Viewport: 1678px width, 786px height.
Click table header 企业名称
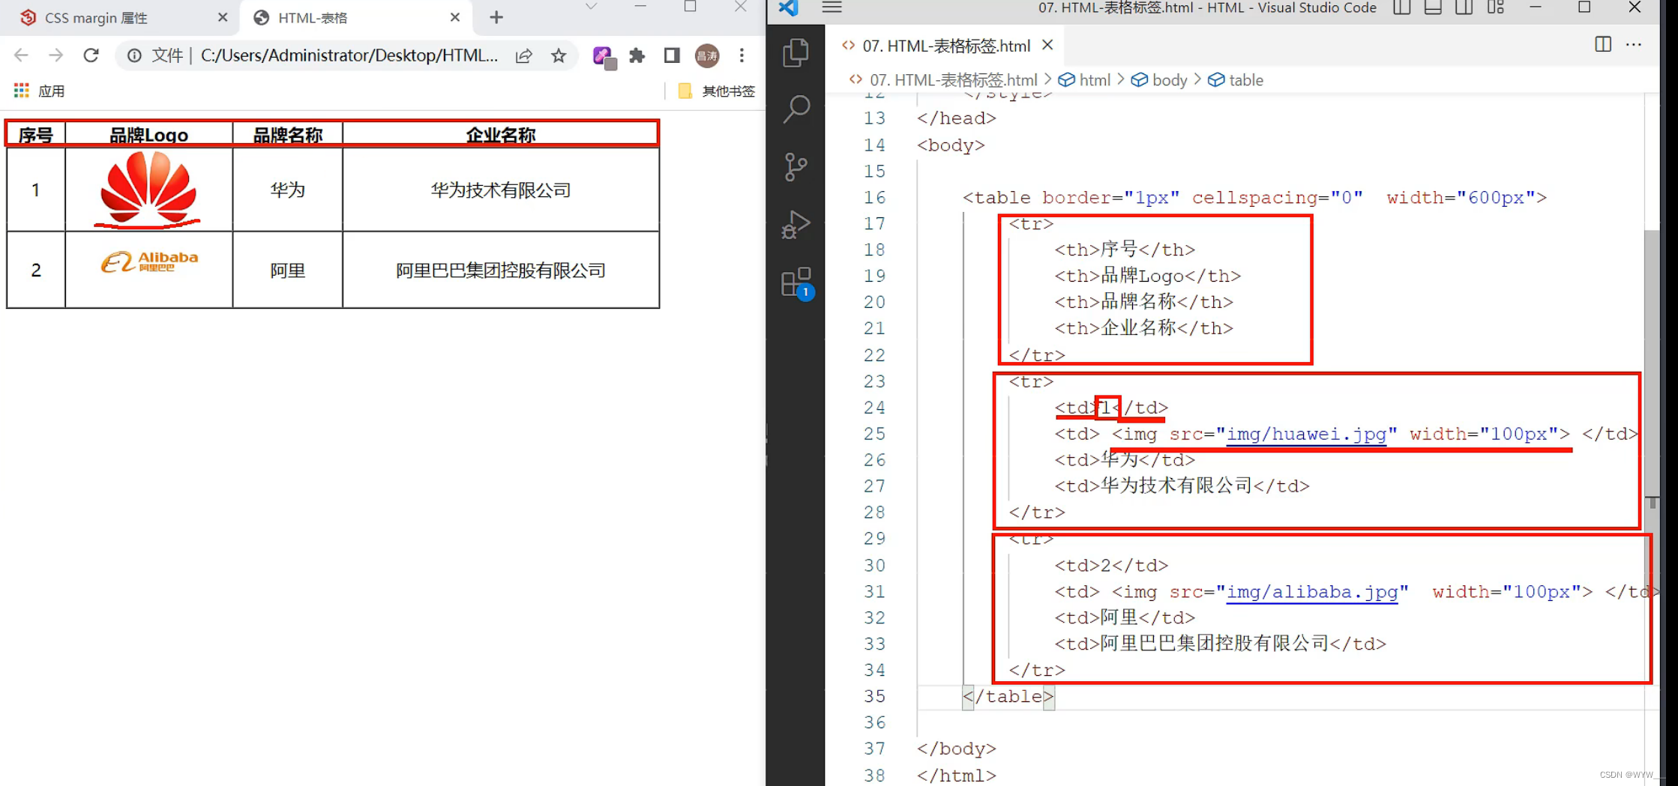[500, 135]
